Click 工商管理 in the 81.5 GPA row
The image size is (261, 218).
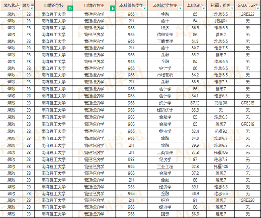tap(165, 41)
